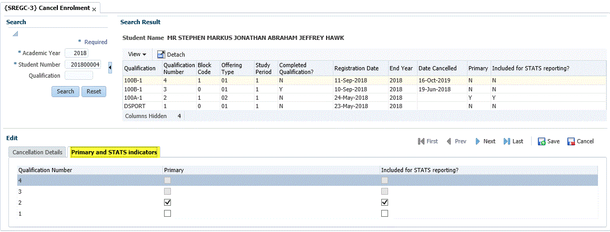Screen dimensions: 610x232
Task: Open the View dropdown menu
Action: point(137,55)
